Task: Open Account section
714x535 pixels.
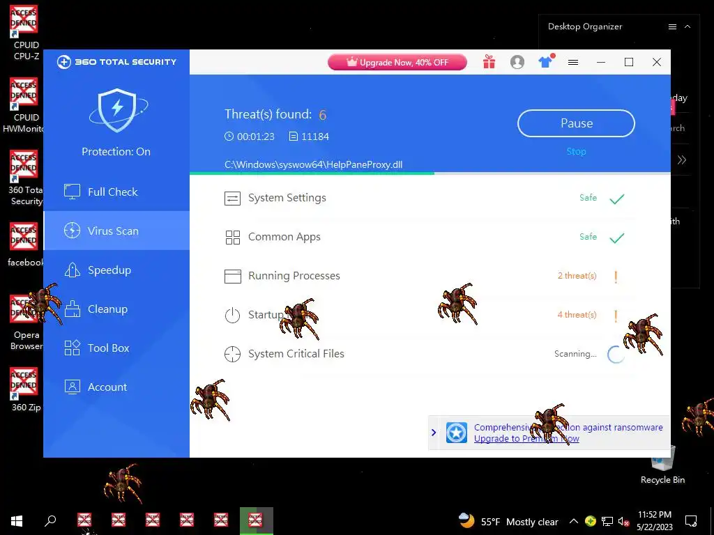Action: [116, 387]
